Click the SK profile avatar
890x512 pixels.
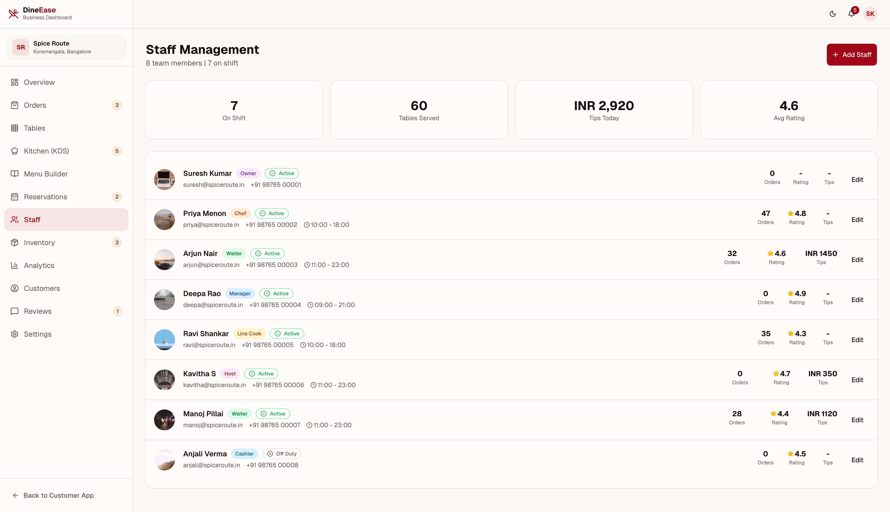[870, 14]
